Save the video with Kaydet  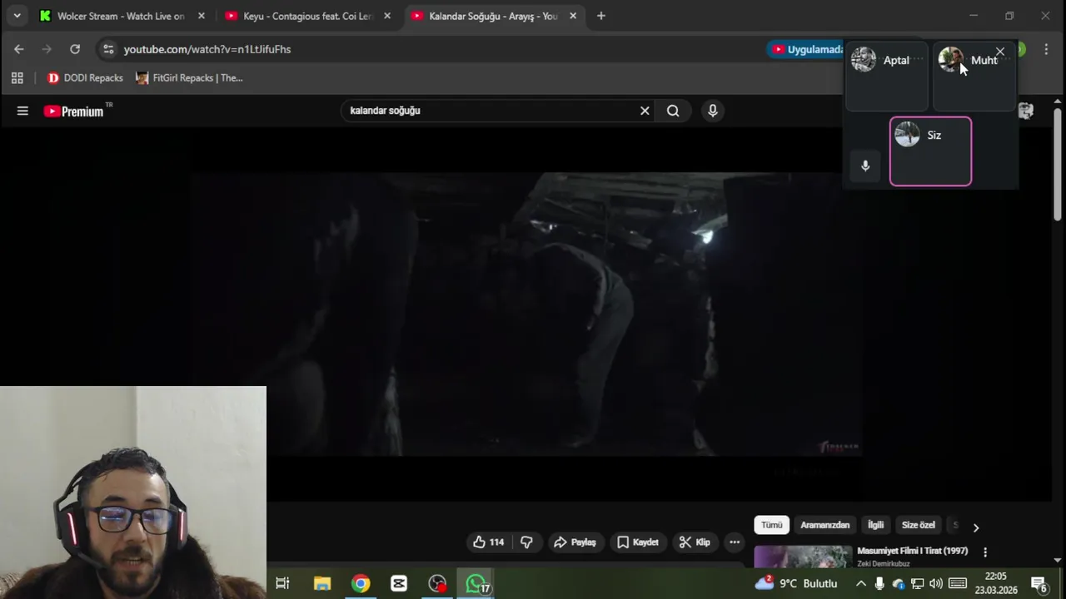coord(638,542)
